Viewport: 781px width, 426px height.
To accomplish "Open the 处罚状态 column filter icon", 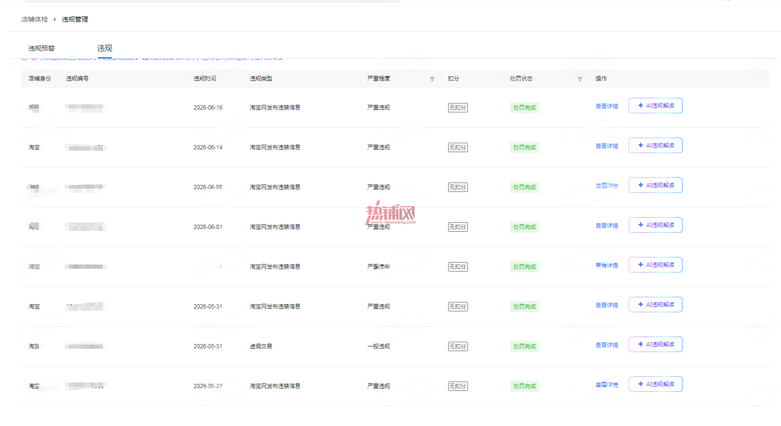I will 580,79.
